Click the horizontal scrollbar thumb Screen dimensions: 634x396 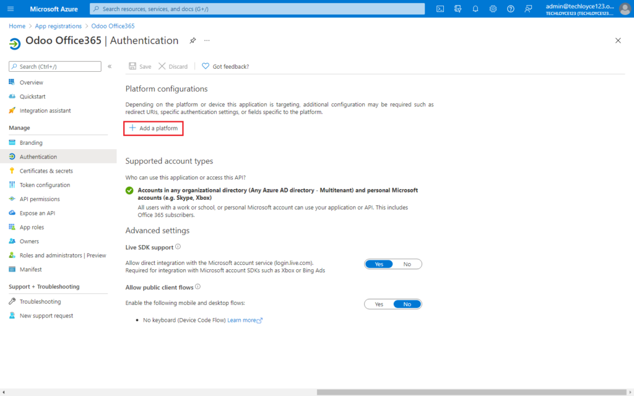pos(471,392)
